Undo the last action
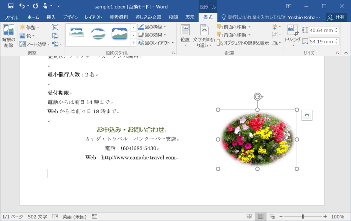Viewport: 351px width, 221px height. tap(22, 6)
